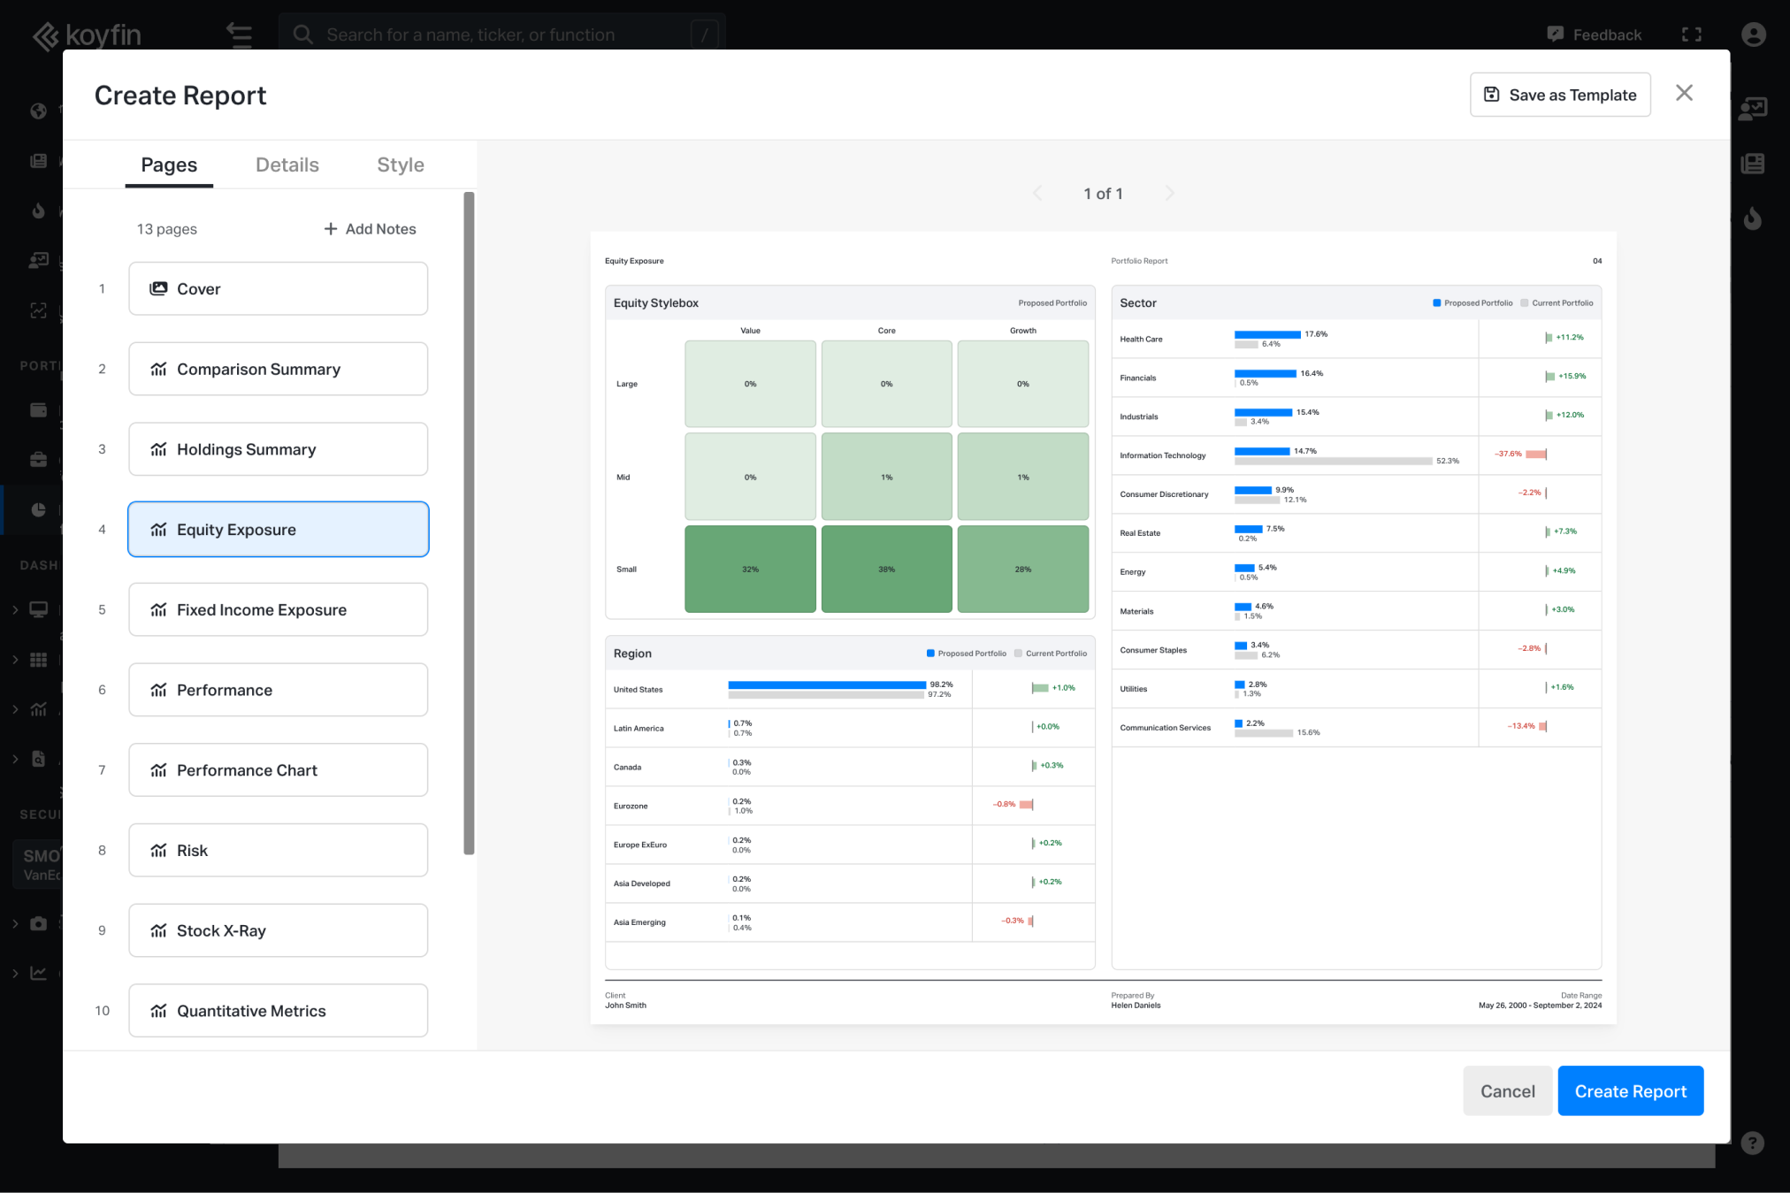1790x1193 pixels.
Task: Expand the line chart section chevron at the sidebar bottom
Action: 15,973
